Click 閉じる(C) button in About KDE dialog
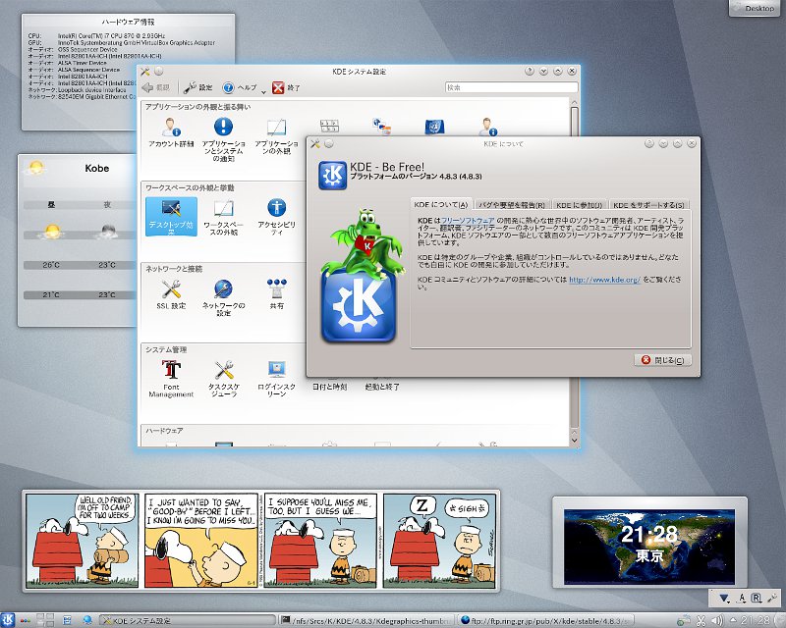This screenshot has width=786, height=628. pos(662,360)
